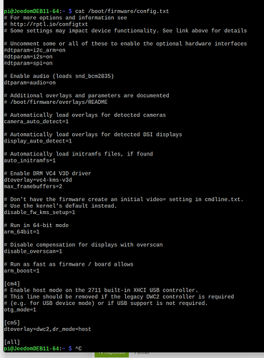264x358 pixels.
Task: Click the dtoverlay=dwc2,dr_mode=host line
Action: [x=47, y=329]
